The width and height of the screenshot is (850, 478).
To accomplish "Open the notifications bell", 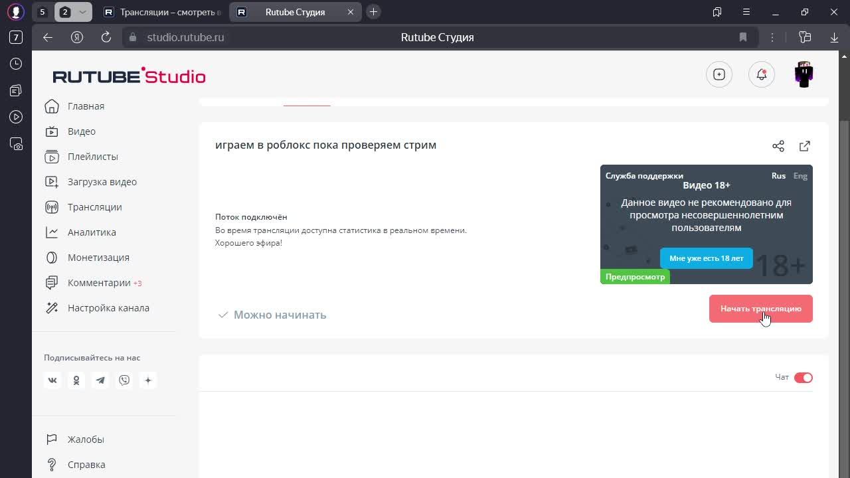I will (762, 74).
